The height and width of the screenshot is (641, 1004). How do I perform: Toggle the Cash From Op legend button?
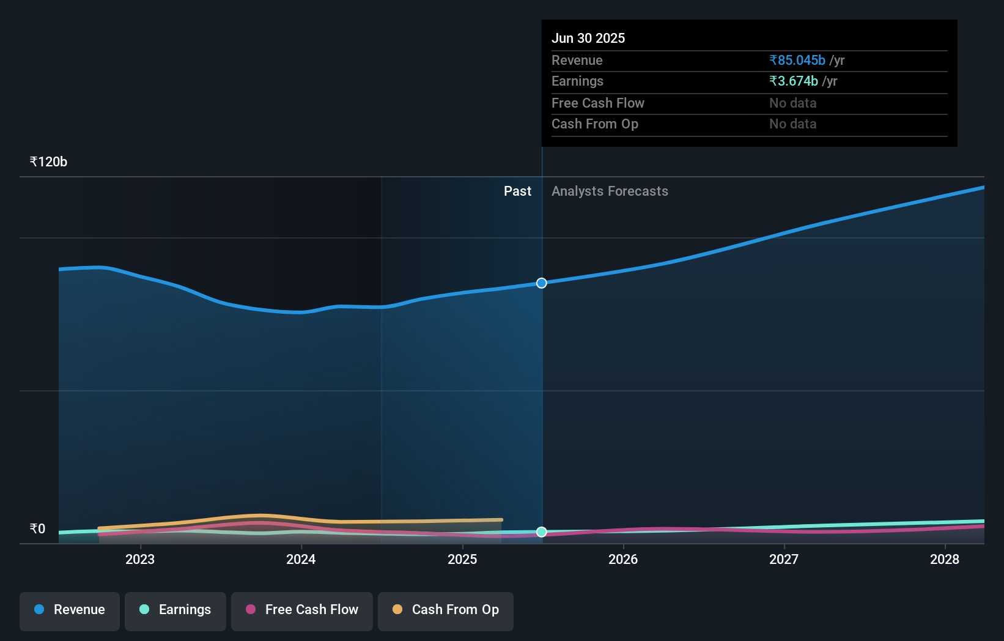[x=446, y=611]
